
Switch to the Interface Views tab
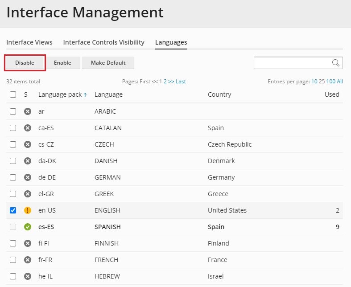[x=29, y=42]
